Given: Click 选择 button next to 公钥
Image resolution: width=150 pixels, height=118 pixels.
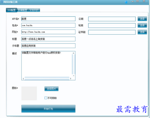Looking at the screenshot, I should (x=142, y=19).
